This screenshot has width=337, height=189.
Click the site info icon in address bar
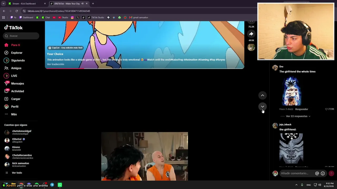click(x=24, y=11)
